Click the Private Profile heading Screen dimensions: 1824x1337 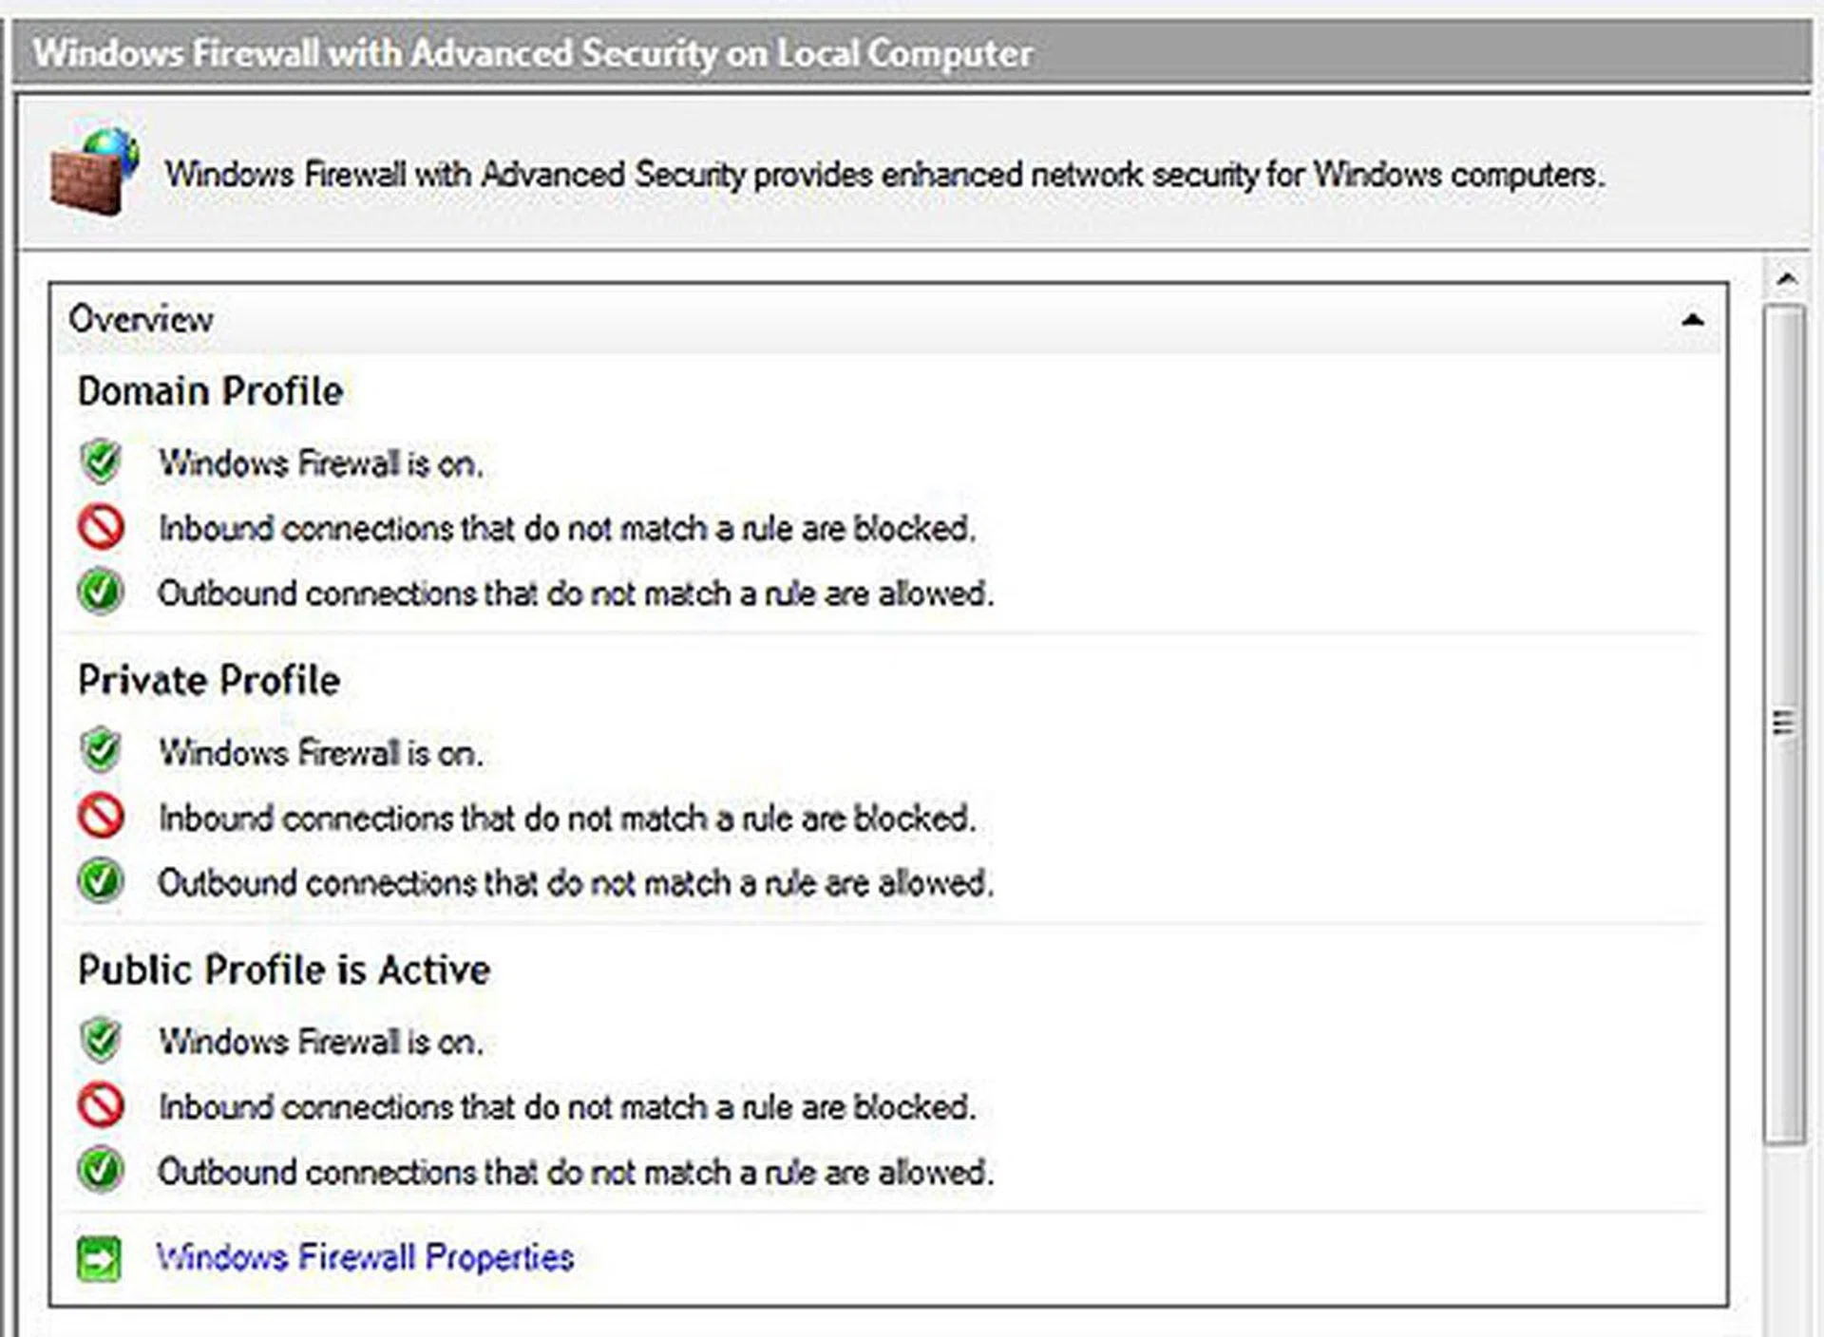point(209,680)
